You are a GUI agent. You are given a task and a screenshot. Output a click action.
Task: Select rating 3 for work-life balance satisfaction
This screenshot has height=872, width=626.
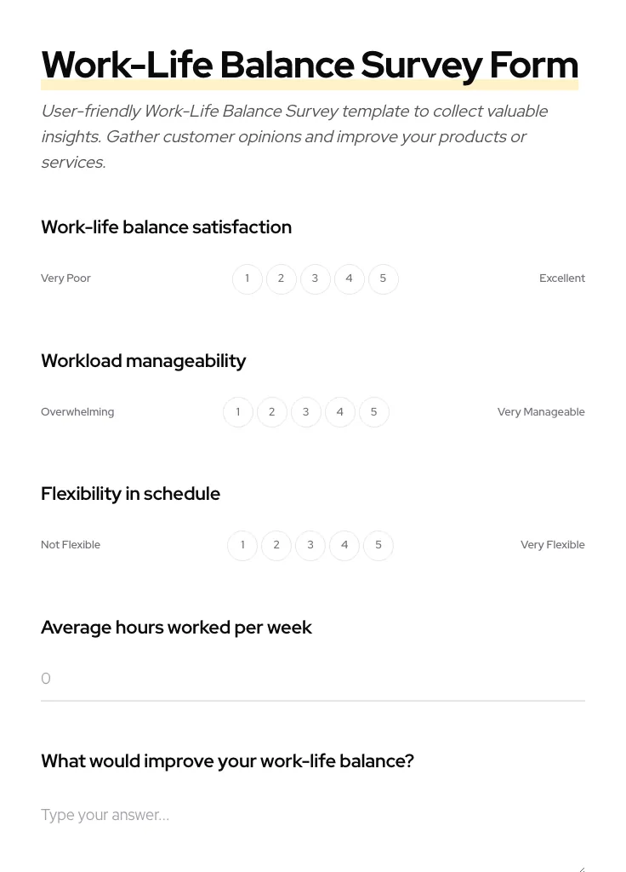coord(315,278)
